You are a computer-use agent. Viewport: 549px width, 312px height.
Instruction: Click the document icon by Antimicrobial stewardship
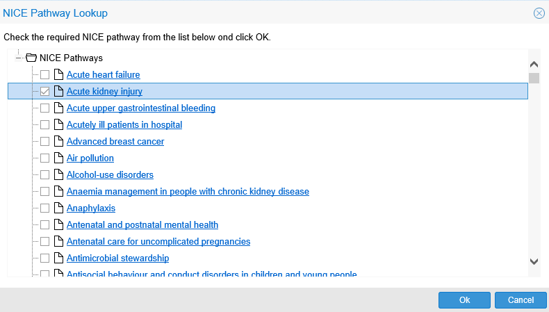58,258
